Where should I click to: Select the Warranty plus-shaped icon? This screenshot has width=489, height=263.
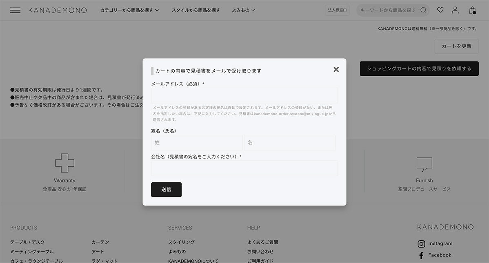64,162
